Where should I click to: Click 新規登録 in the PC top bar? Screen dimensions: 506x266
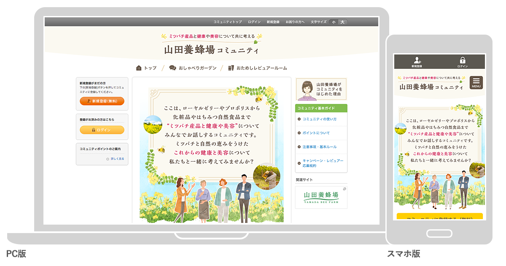(273, 22)
